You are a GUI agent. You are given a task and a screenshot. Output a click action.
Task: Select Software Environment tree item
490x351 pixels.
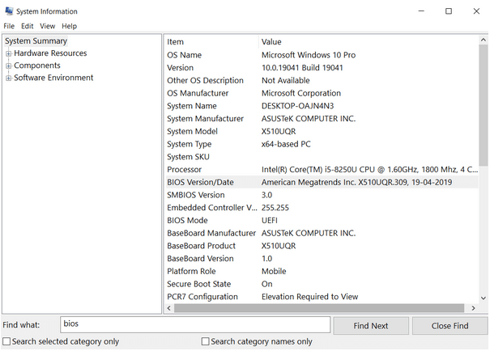coord(53,78)
